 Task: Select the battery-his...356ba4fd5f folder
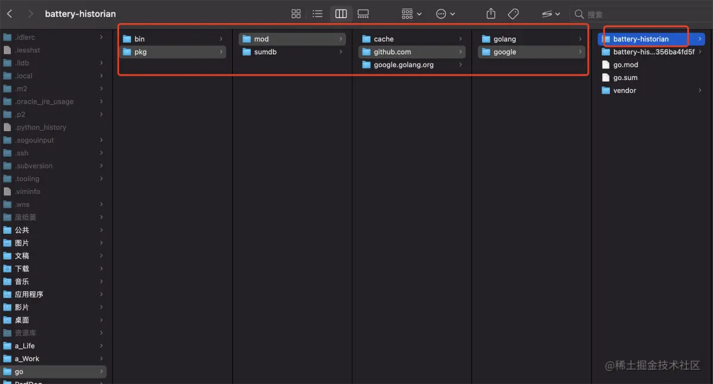coord(652,52)
